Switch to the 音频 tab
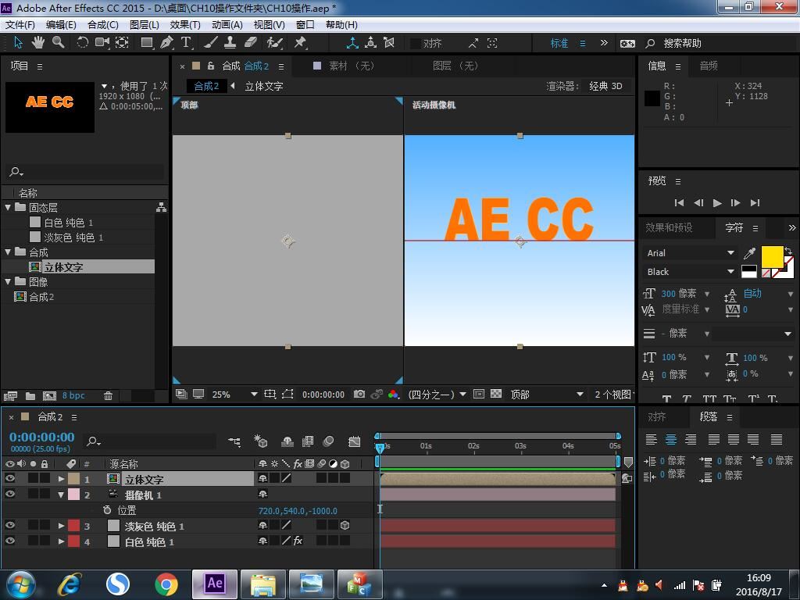 click(708, 66)
